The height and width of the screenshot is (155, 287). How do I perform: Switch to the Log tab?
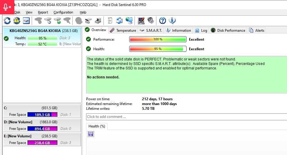click(x=201, y=31)
